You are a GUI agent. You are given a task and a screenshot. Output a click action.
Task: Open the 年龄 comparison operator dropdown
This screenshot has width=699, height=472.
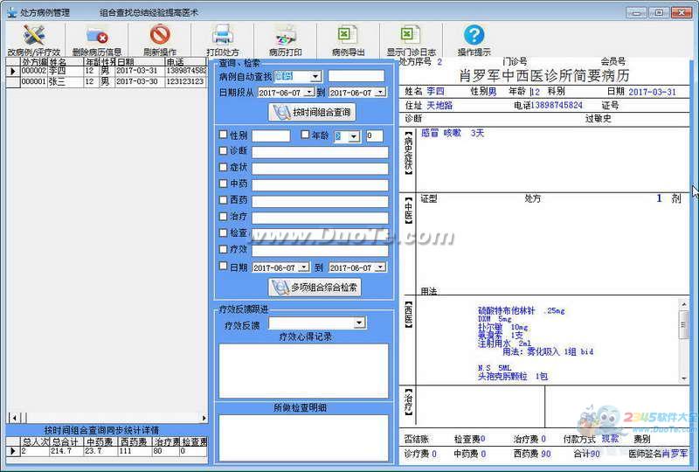[x=354, y=136]
